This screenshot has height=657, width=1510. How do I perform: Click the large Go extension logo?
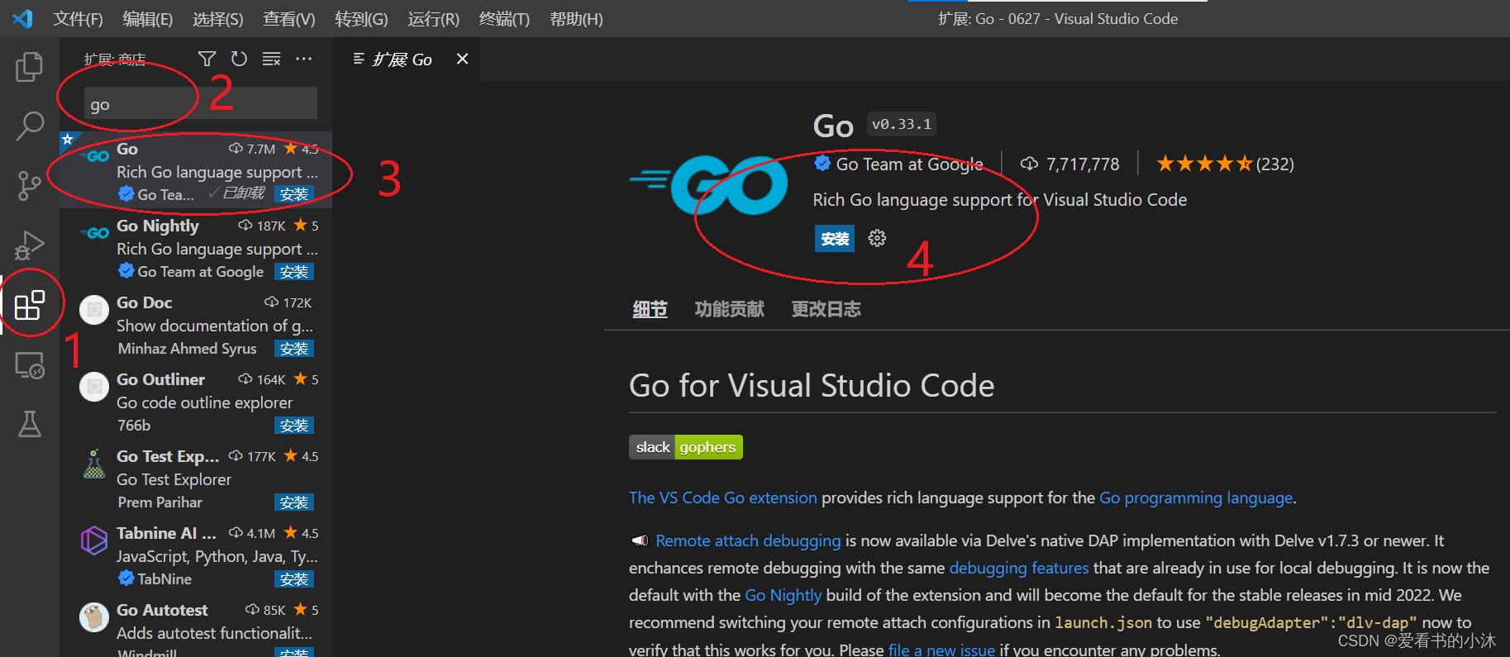pyautogui.click(x=709, y=185)
